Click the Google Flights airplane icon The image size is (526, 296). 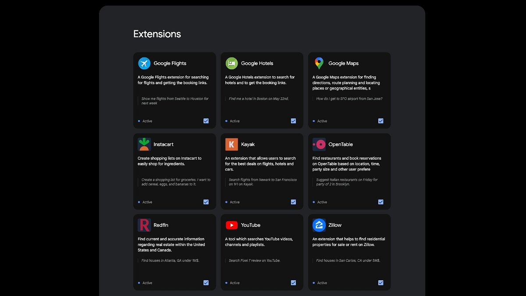click(x=144, y=63)
